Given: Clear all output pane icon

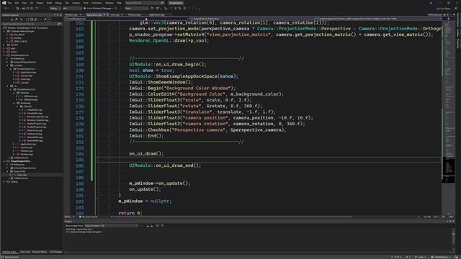Looking at the screenshot, I should (x=157, y=225).
